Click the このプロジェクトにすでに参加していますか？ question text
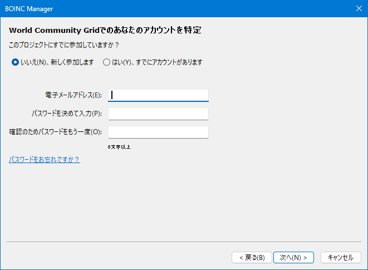Image resolution: width=368 pixels, height=270 pixels. 64,45
